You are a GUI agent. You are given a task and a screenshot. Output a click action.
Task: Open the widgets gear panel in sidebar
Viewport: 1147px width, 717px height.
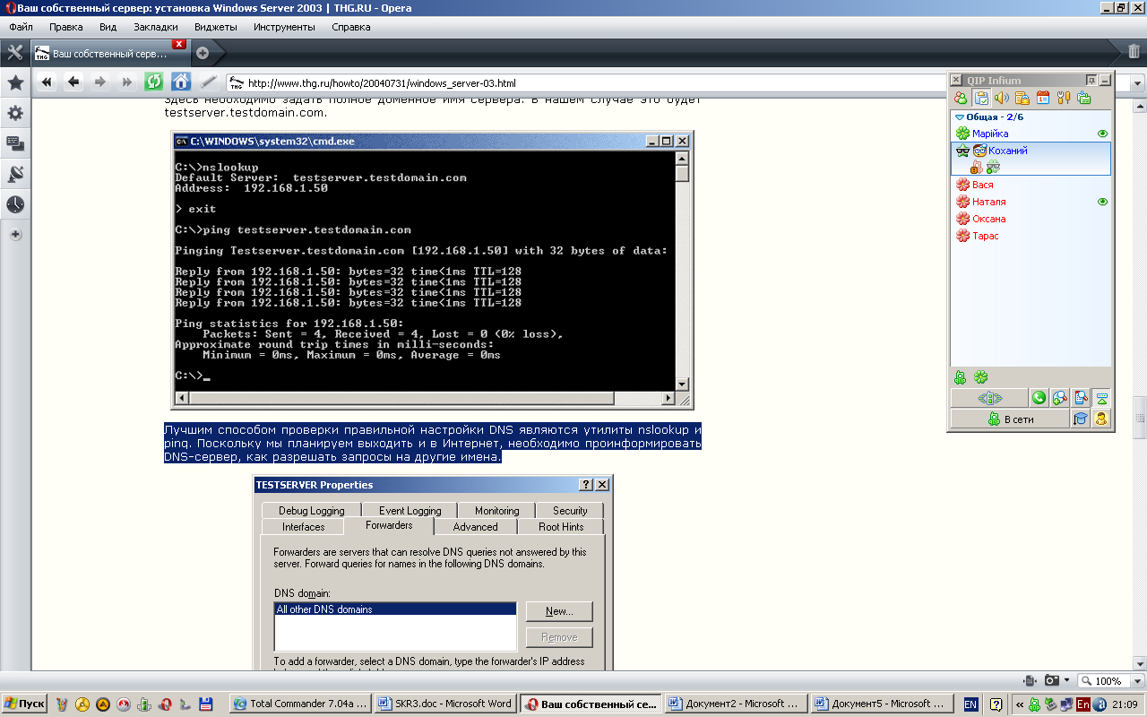click(15, 114)
